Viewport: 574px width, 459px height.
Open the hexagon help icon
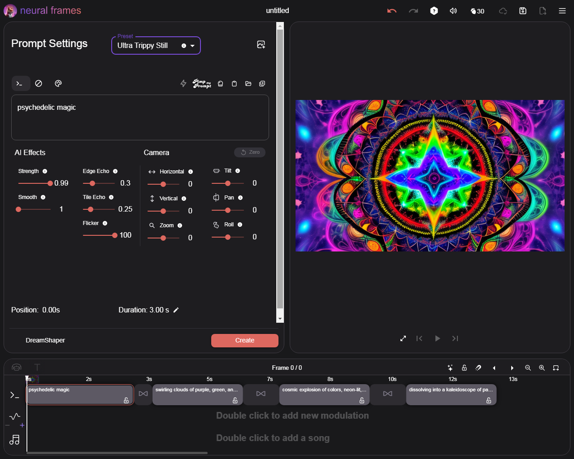(434, 11)
